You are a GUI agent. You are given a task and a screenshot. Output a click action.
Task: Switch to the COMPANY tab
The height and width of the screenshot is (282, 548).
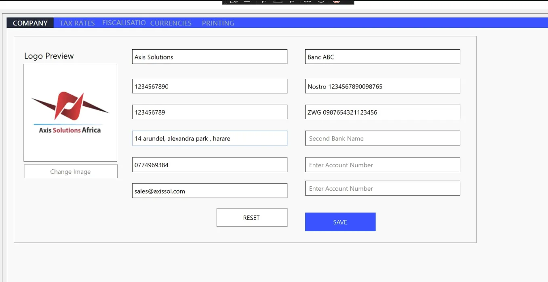point(30,23)
